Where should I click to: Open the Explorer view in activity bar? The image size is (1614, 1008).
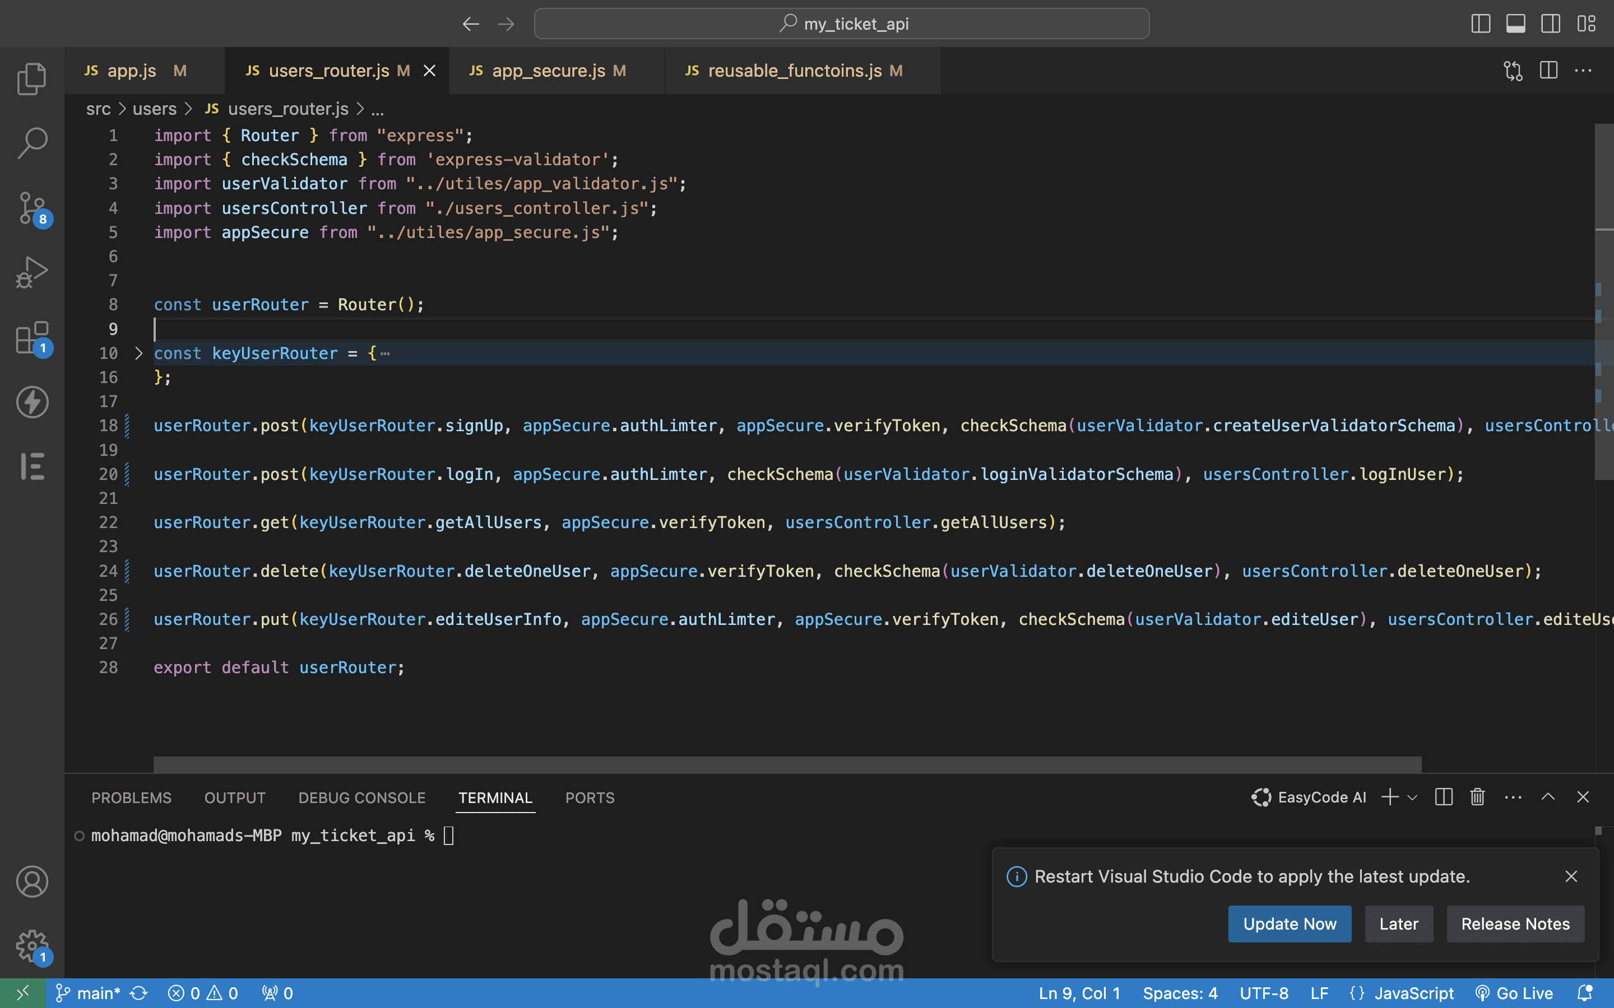pyautogui.click(x=31, y=78)
